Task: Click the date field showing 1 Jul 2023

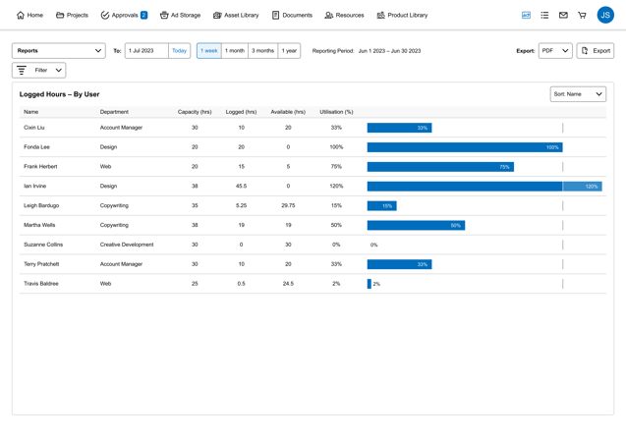Action: click(146, 51)
